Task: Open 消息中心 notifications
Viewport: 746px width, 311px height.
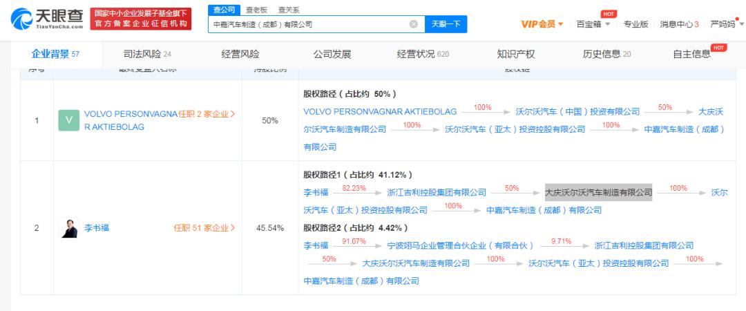Action: click(679, 24)
